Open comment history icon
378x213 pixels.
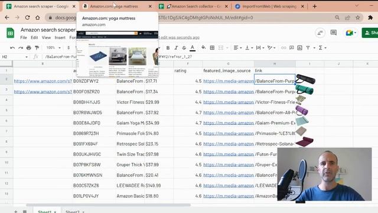[x=334, y=33]
